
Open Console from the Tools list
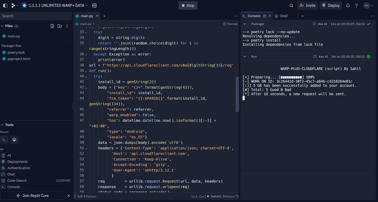(x=36, y=187)
